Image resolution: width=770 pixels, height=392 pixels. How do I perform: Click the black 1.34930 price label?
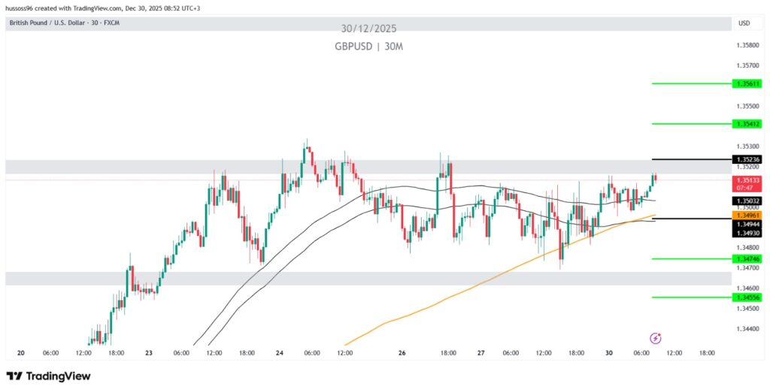[749, 234]
